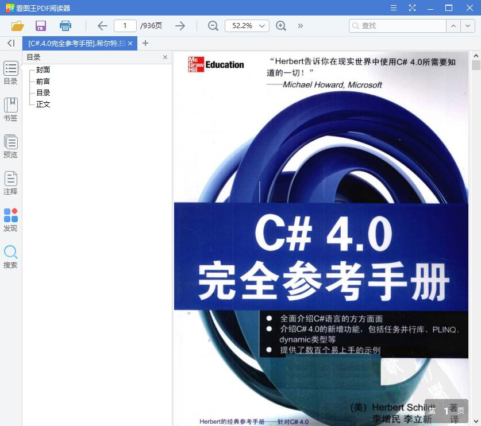Zoom in with the plus magnifier
This screenshot has width=481, height=426.
281,26
